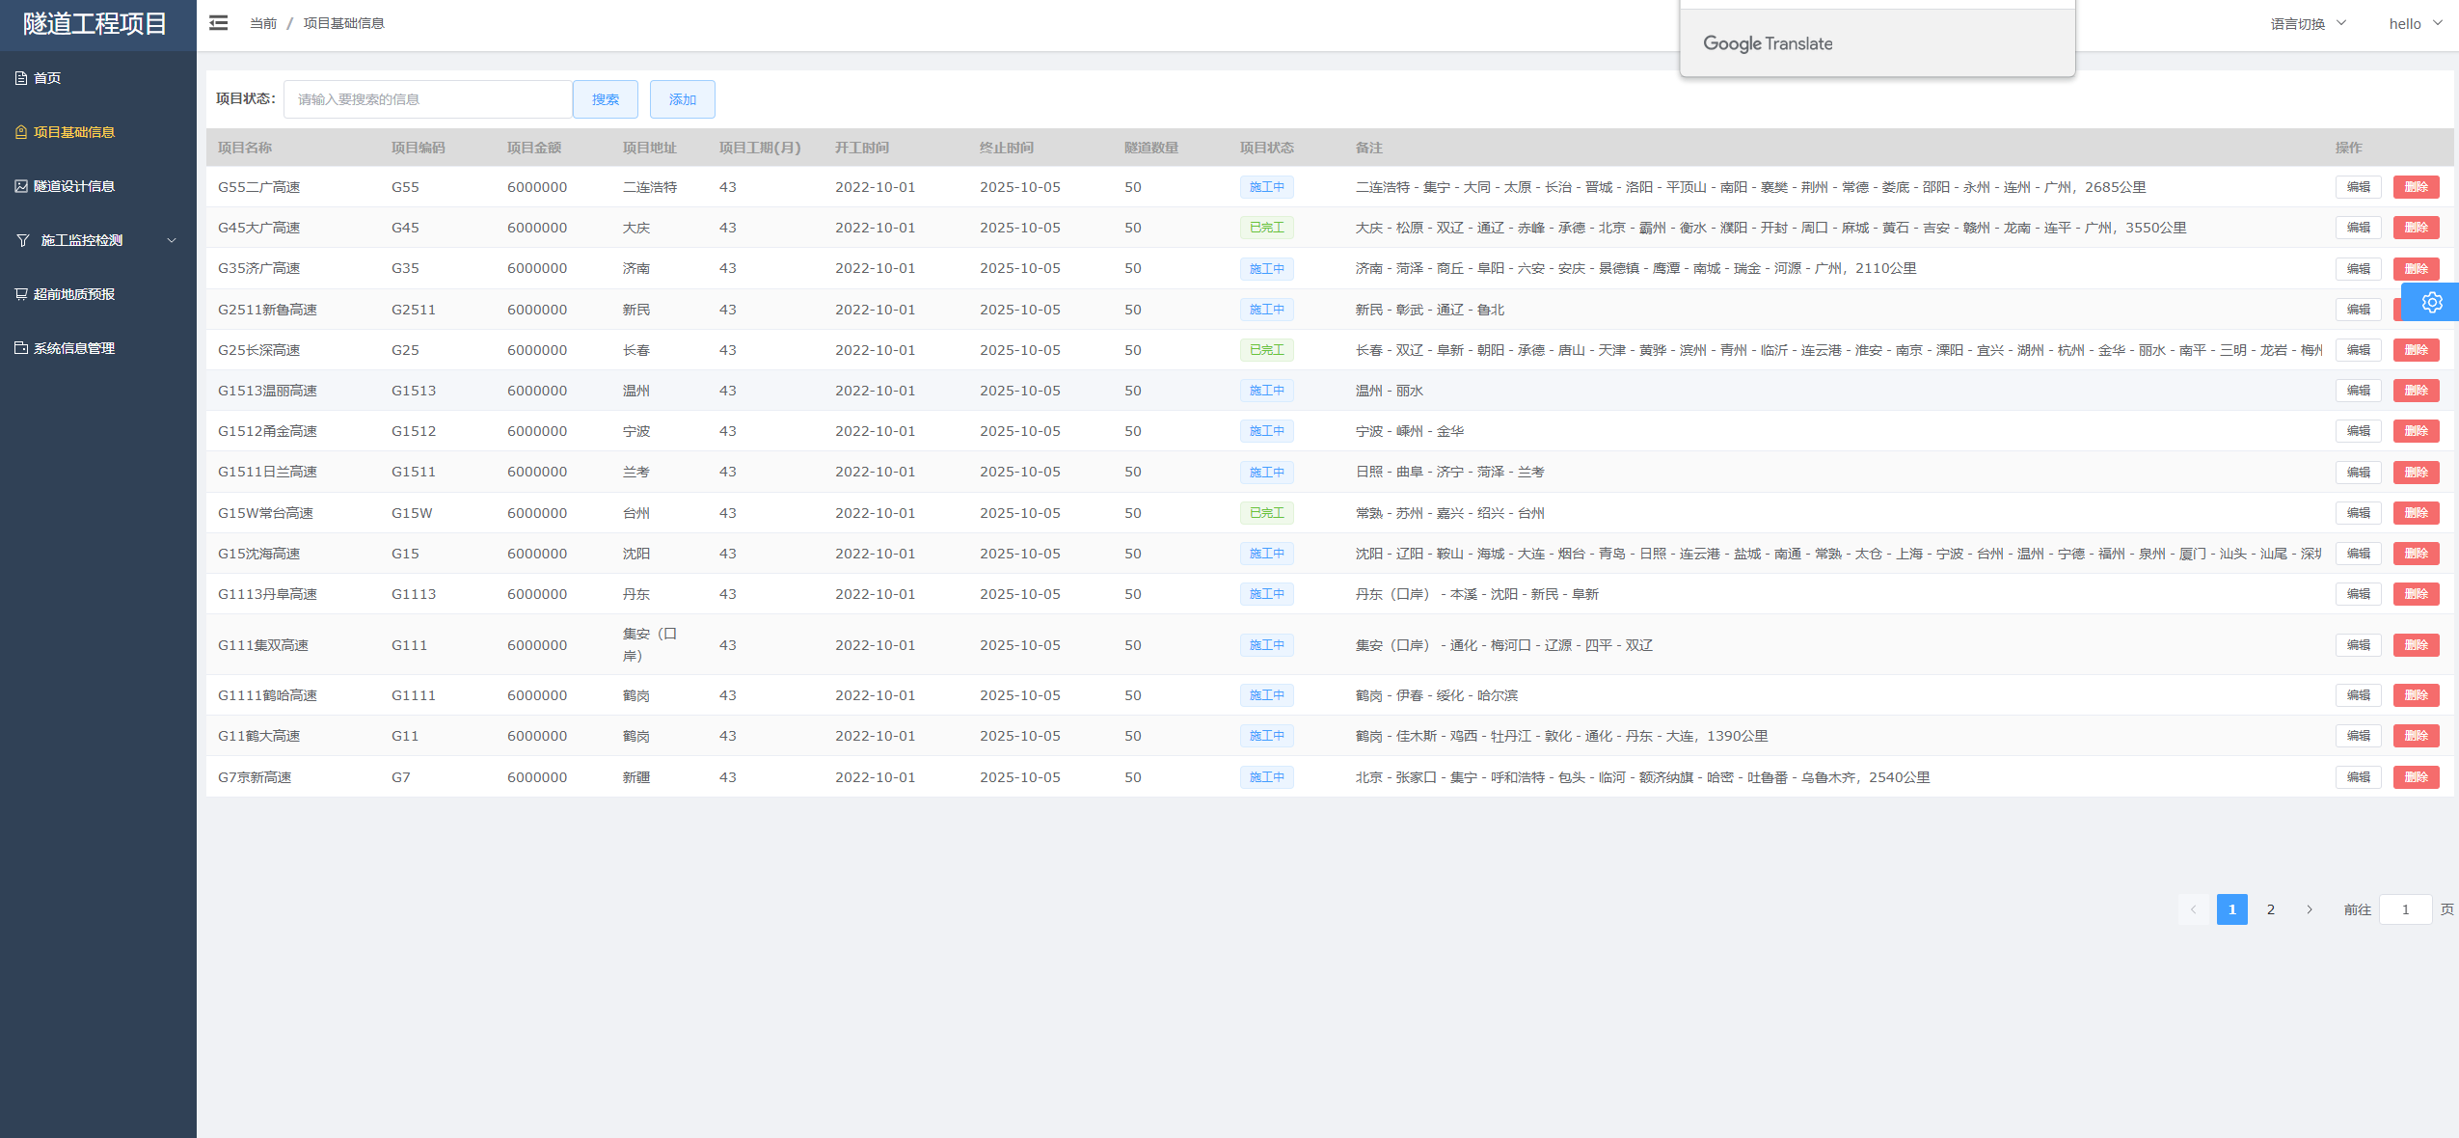Focus the 项目状态 search input
Screen dimensions: 2459x1138
(428, 99)
